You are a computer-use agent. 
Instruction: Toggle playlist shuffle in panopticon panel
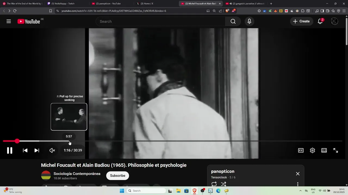223,184
